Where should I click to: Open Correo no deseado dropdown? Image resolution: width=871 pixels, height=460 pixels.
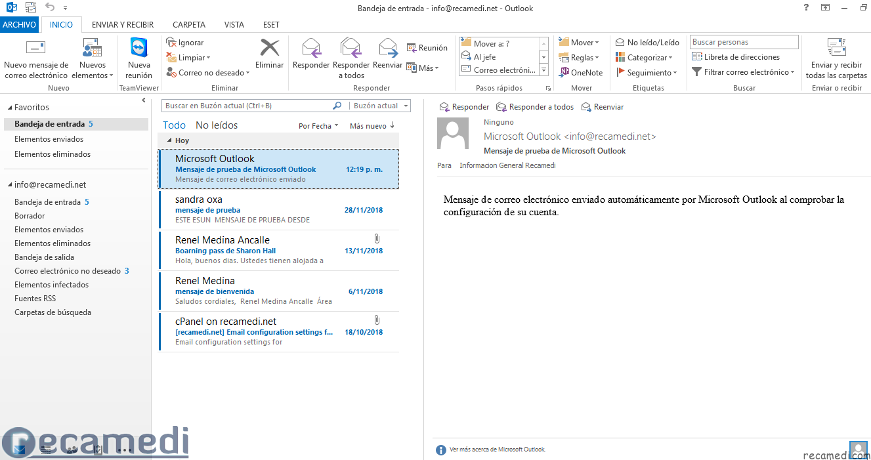[208, 73]
